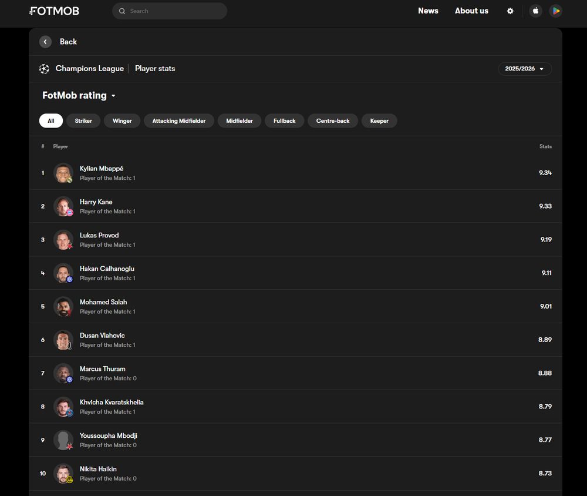Screen dimensions: 587x496
Task: Open the Apple App Store icon
Action: click(x=536, y=11)
